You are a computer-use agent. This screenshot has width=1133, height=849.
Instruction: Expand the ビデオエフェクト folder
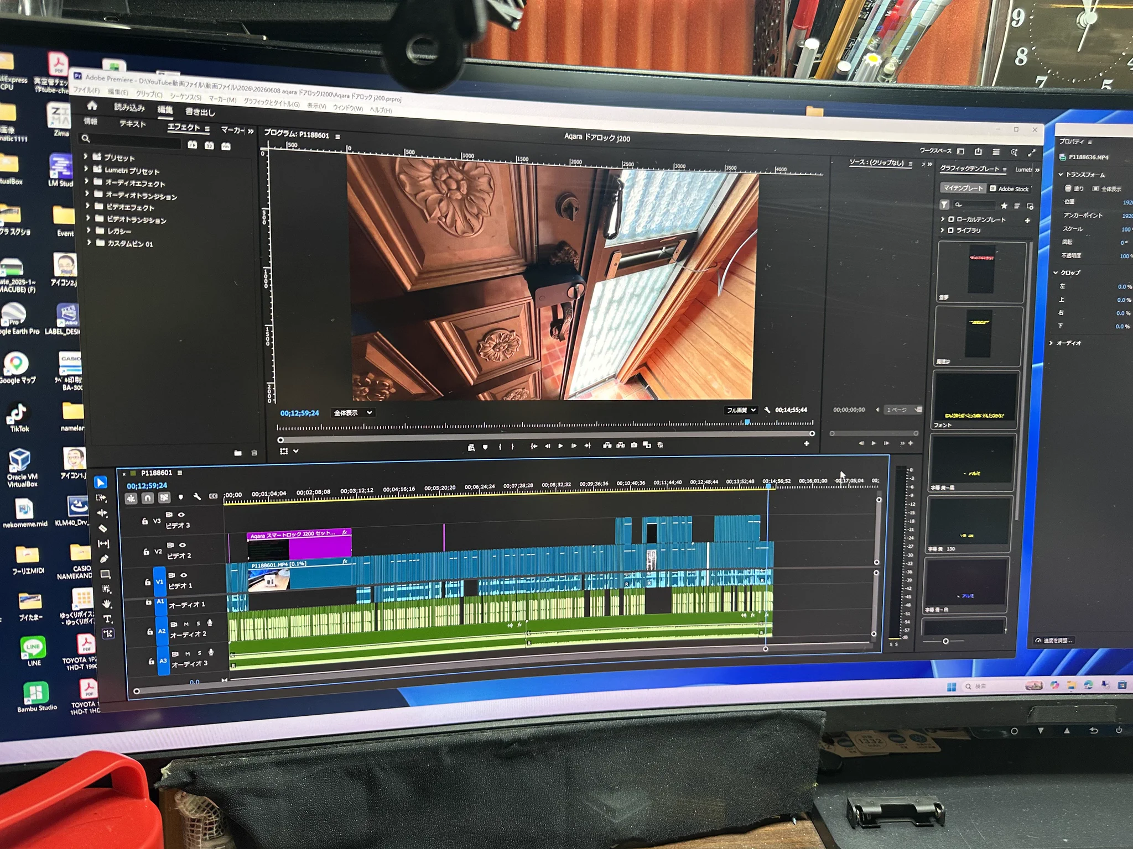(x=87, y=206)
